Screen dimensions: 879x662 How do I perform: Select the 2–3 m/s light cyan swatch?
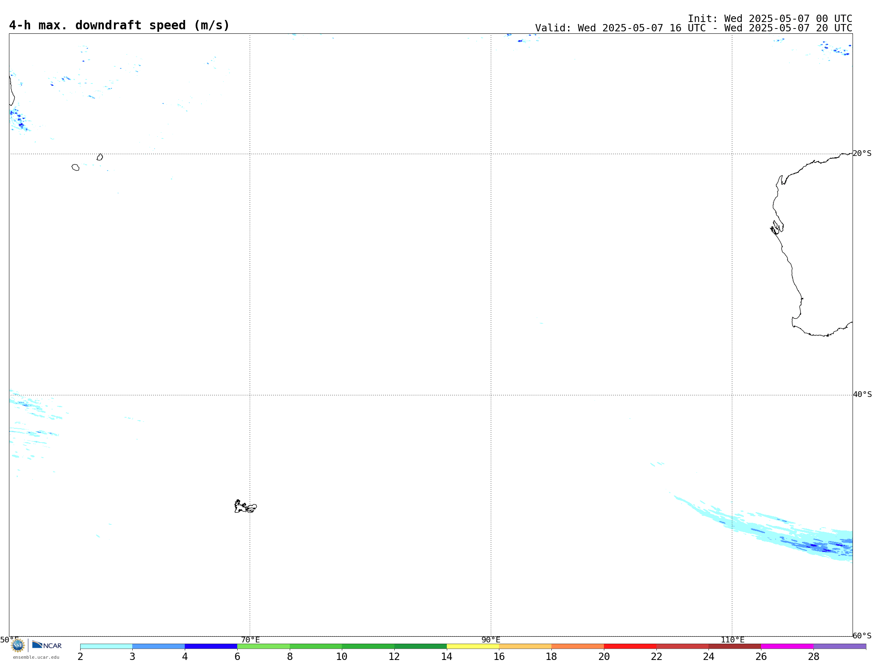(106, 646)
